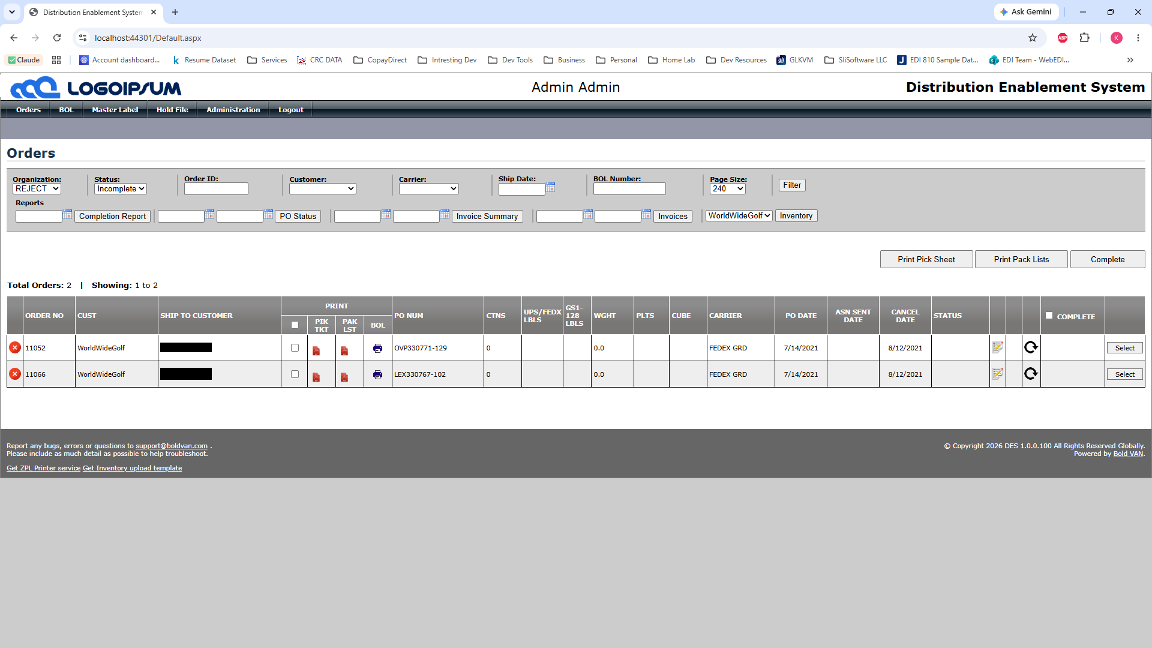Viewport: 1152px width, 648px height.
Task: Click Logout in the navigation bar
Action: point(291,110)
